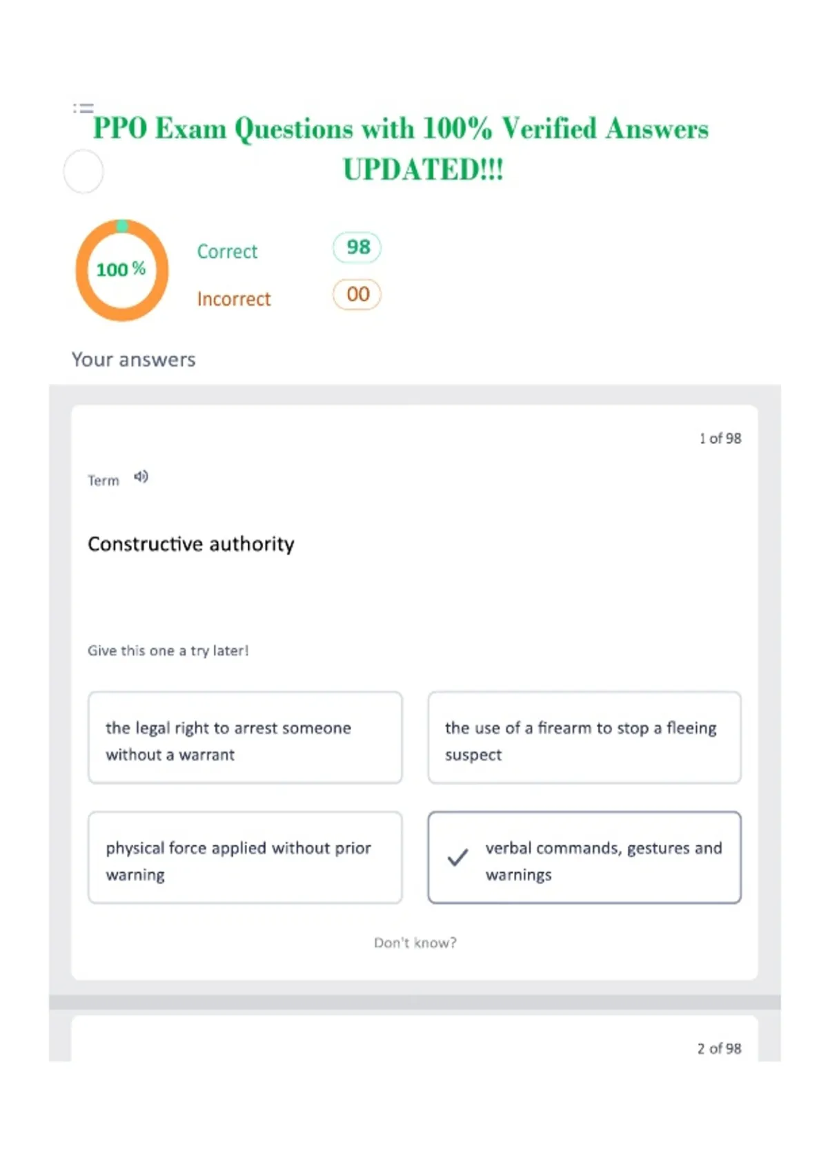Select 'verbal commands, gestures and warnings' option
Viewport: 828px width, 1174px height.
pyautogui.click(x=584, y=857)
